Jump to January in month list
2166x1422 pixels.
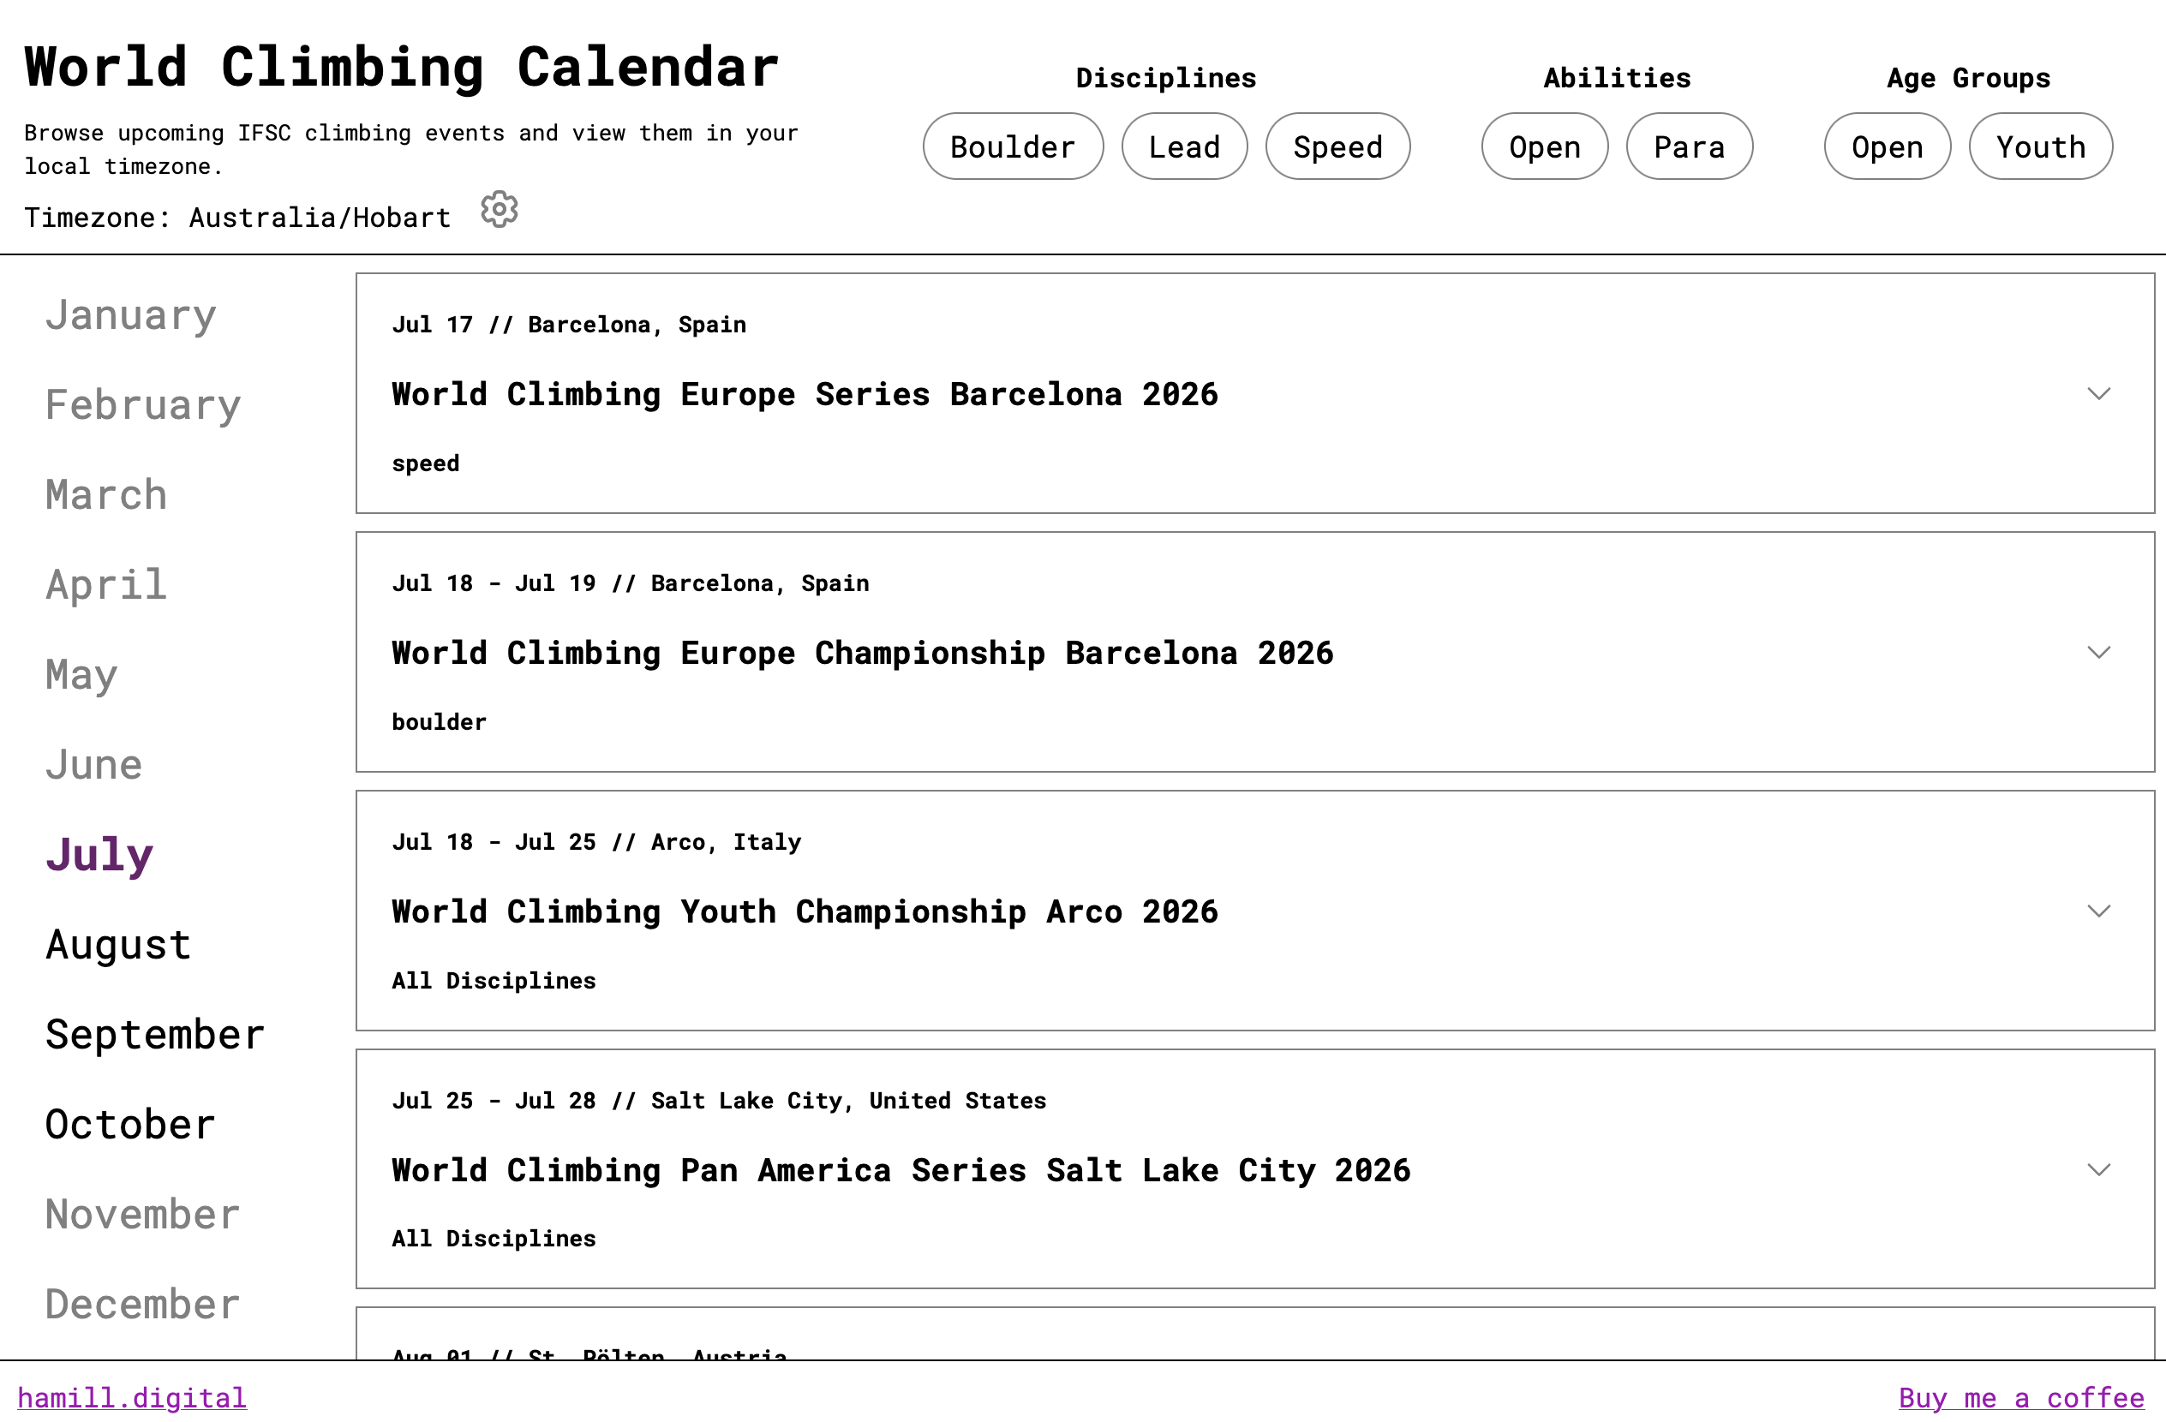[x=131, y=316]
